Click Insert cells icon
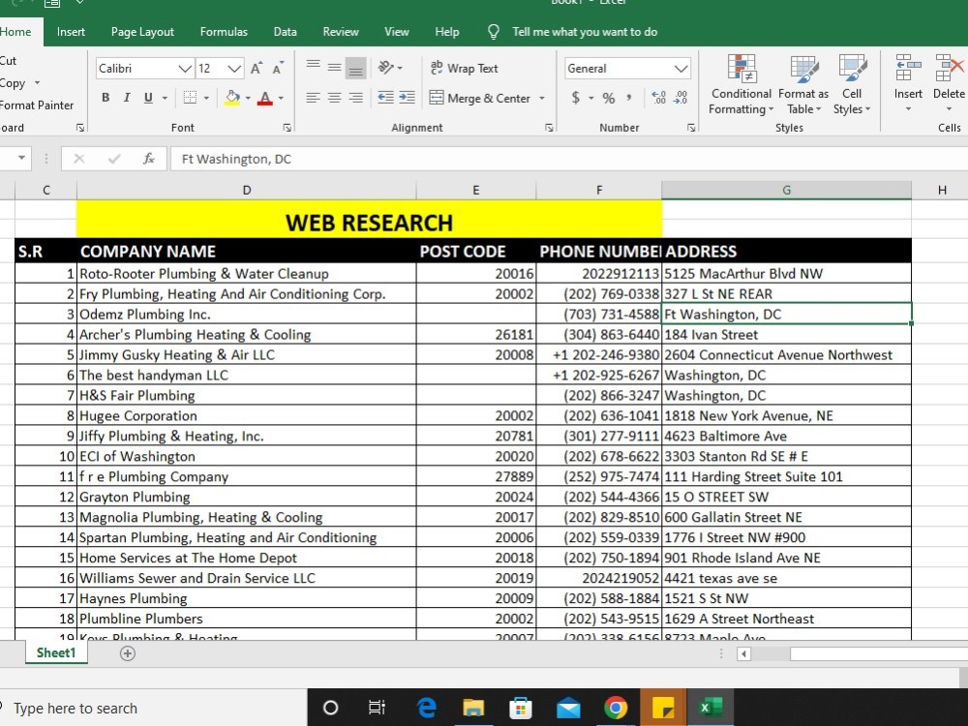This screenshot has height=726, width=968. pos(908,68)
